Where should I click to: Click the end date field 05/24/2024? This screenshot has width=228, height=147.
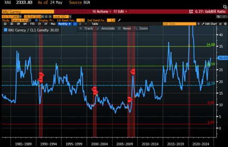33,17
